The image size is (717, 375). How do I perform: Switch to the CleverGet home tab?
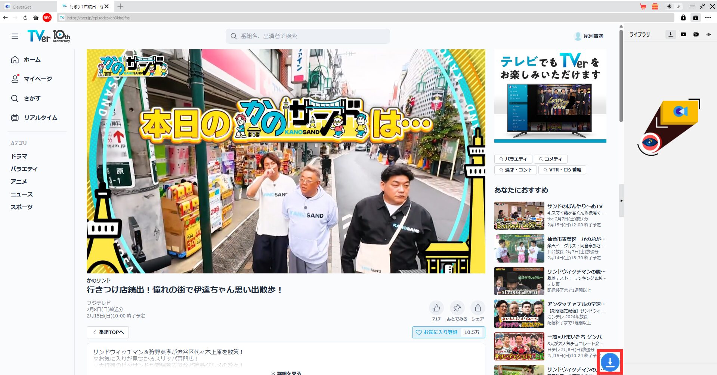click(x=22, y=6)
